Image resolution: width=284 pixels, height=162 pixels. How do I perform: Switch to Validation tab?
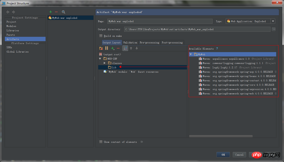130,43
